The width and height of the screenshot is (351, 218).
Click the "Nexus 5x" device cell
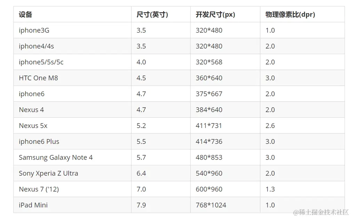72,126
